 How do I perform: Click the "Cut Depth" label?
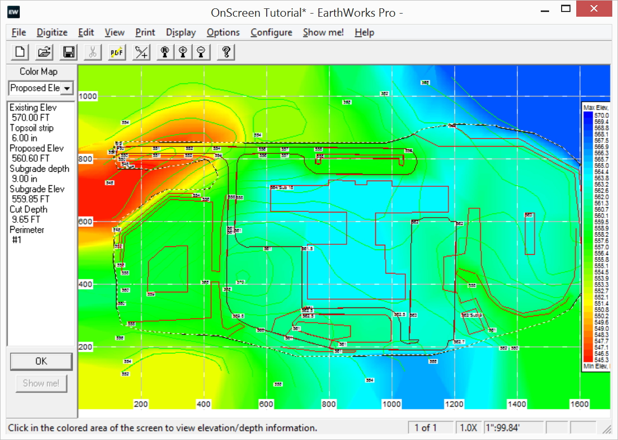[x=28, y=209]
